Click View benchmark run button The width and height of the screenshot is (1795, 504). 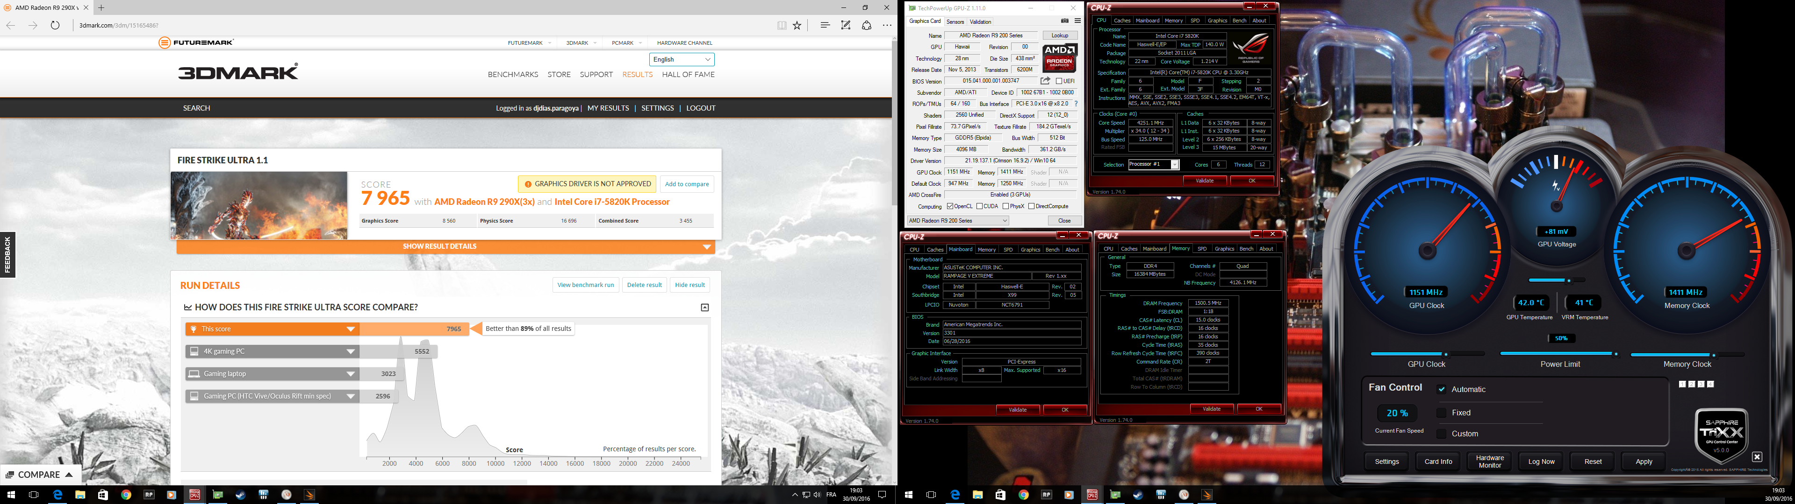click(585, 285)
